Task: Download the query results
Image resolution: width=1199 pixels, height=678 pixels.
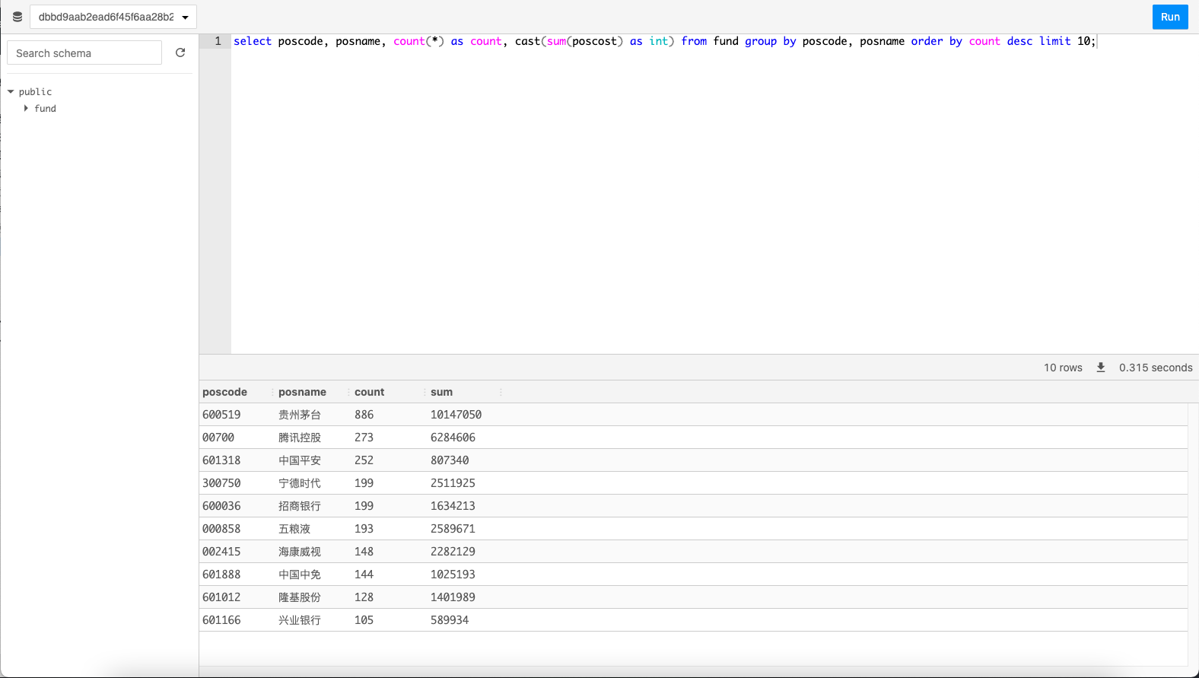Action: (1101, 368)
